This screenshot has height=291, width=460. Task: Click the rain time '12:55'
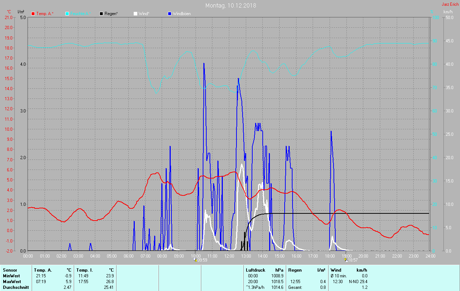coord(295,282)
